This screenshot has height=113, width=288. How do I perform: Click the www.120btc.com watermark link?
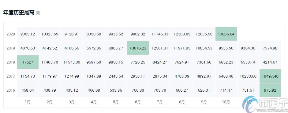point(272,111)
